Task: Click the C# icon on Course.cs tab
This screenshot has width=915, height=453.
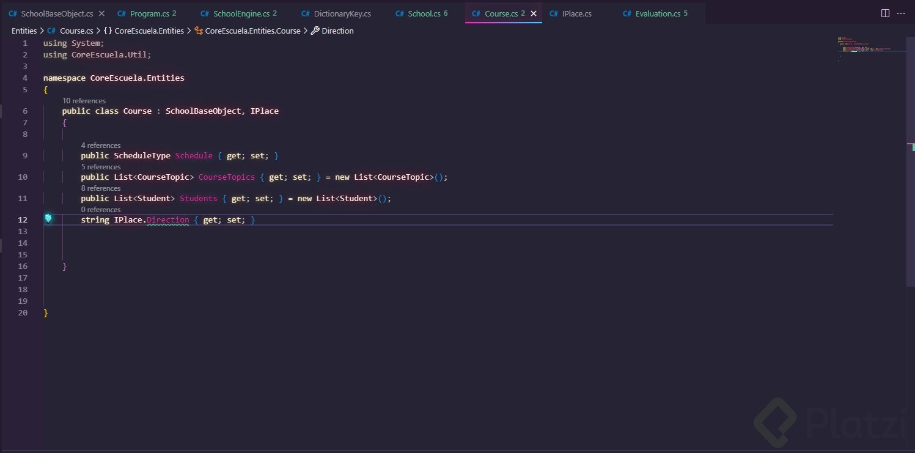Action: (x=476, y=13)
